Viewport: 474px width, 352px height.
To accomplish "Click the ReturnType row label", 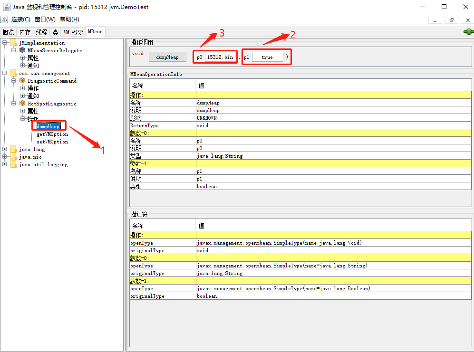I will (163, 125).
